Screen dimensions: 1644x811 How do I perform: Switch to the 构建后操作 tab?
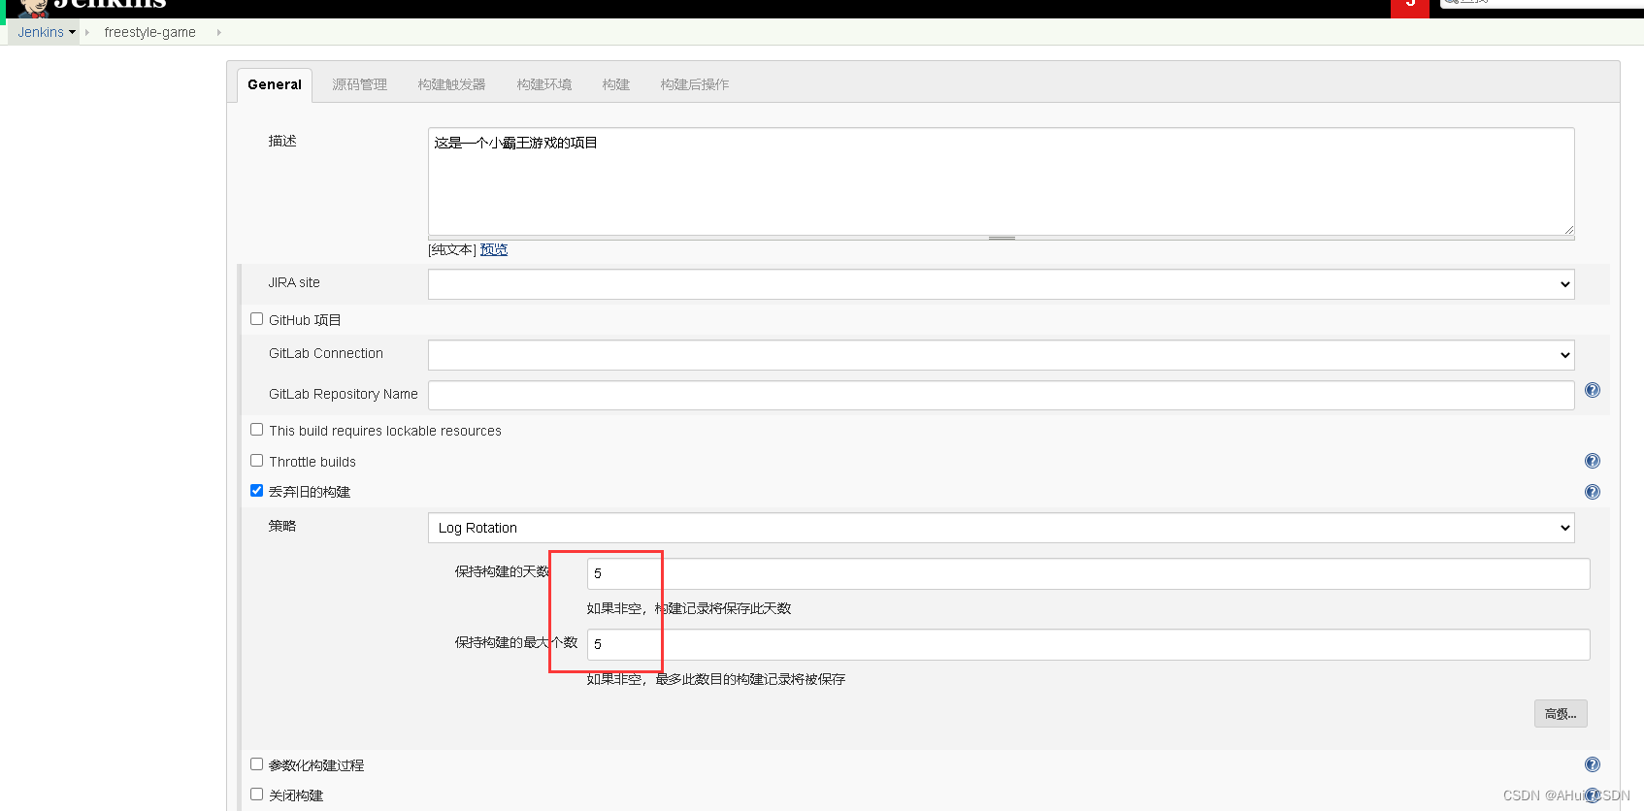[x=695, y=84]
